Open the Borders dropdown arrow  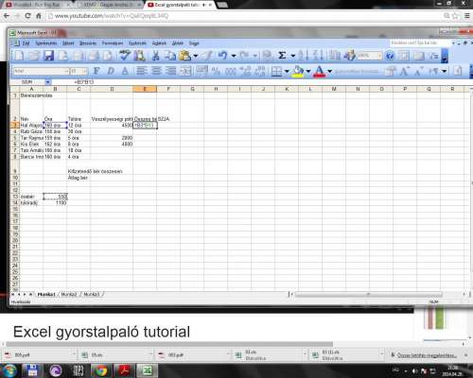tap(287, 72)
